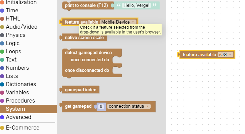
Task: Click the yellow E-Commerce category dot
Action: [2, 128]
